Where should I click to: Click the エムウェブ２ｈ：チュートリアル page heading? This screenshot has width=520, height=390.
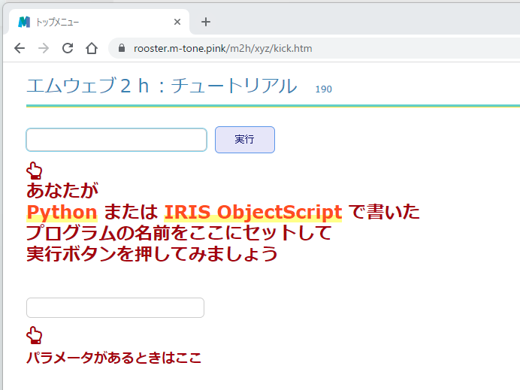point(162,86)
